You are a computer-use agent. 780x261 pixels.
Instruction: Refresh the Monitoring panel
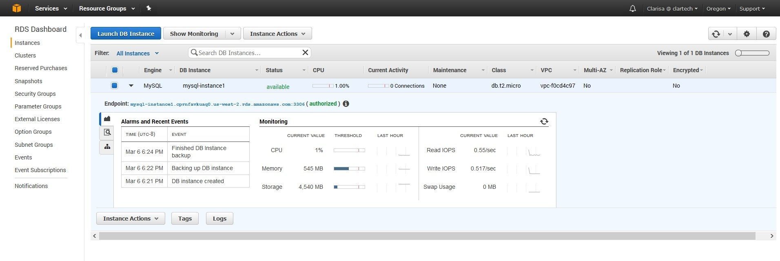[x=544, y=122]
